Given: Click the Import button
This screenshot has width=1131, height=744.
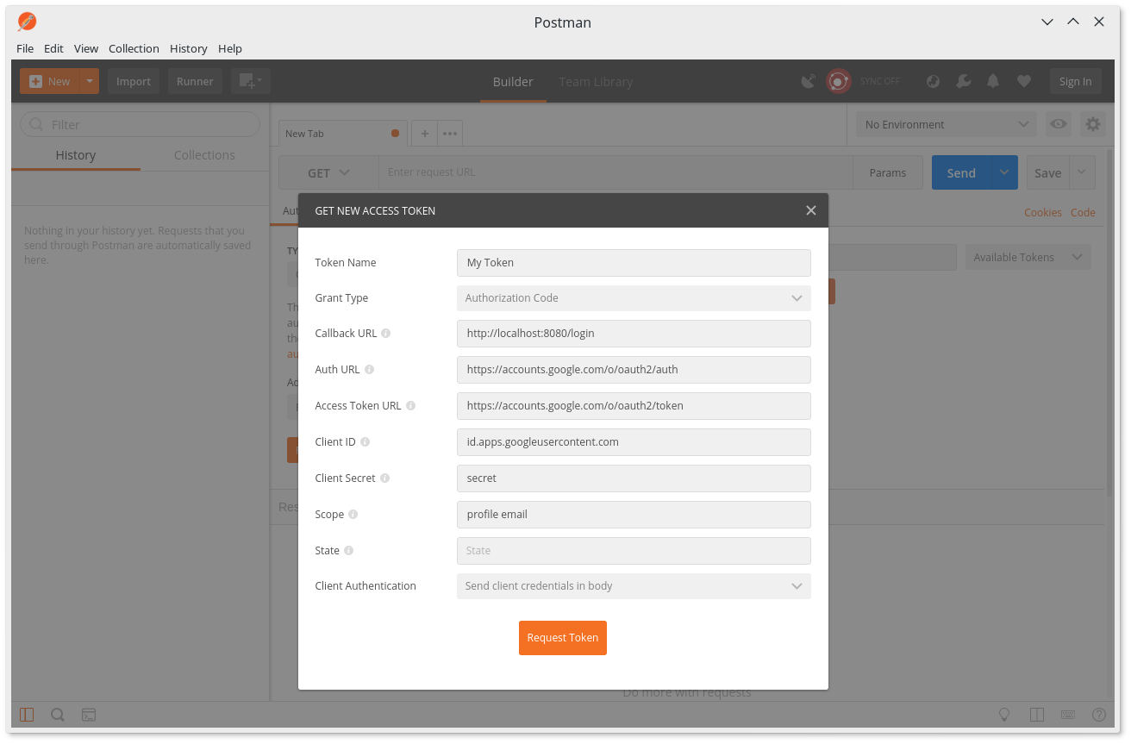Looking at the screenshot, I should pyautogui.click(x=134, y=81).
